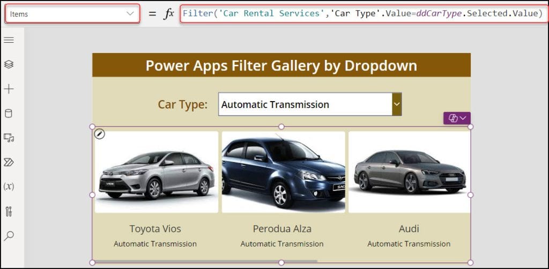Click the Car Type: label

(x=183, y=104)
